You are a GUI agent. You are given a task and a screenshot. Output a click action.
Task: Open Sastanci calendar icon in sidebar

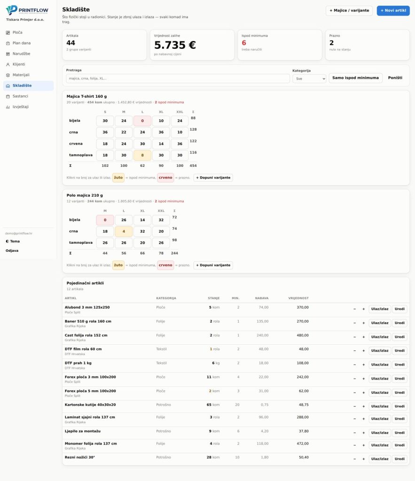point(8,96)
